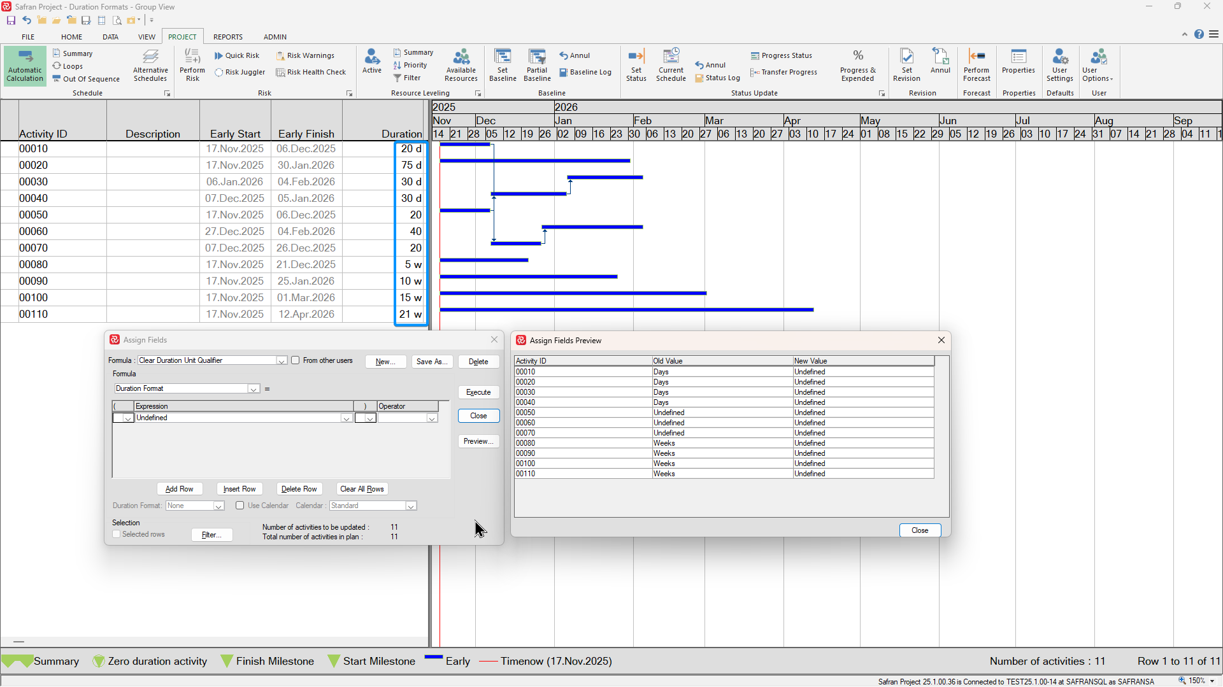Click the Clear All Rows button
1223x687 pixels.
pos(362,489)
